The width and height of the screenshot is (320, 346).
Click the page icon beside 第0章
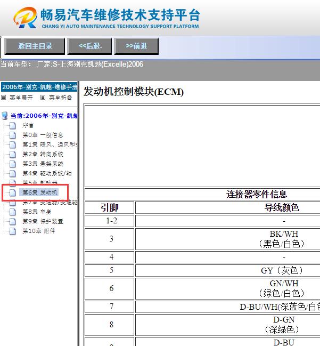13,135
